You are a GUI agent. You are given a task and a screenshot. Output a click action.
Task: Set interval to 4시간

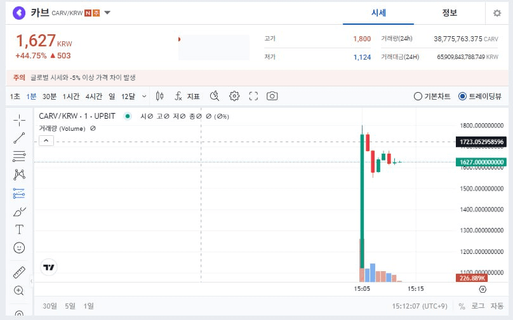[94, 97]
